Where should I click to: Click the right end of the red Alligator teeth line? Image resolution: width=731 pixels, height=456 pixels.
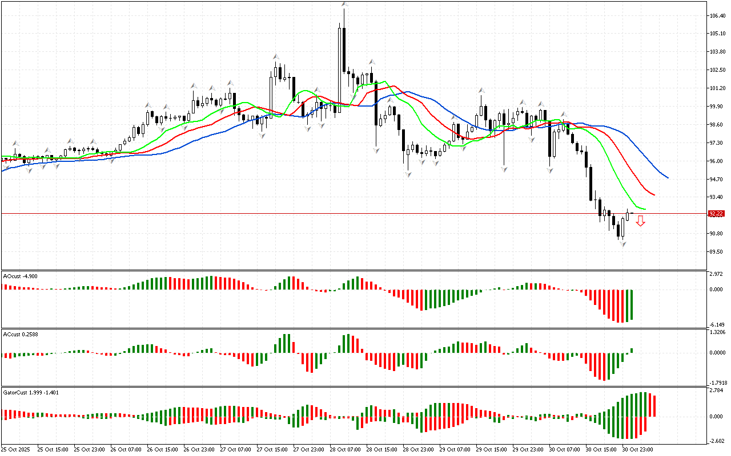tap(654, 195)
